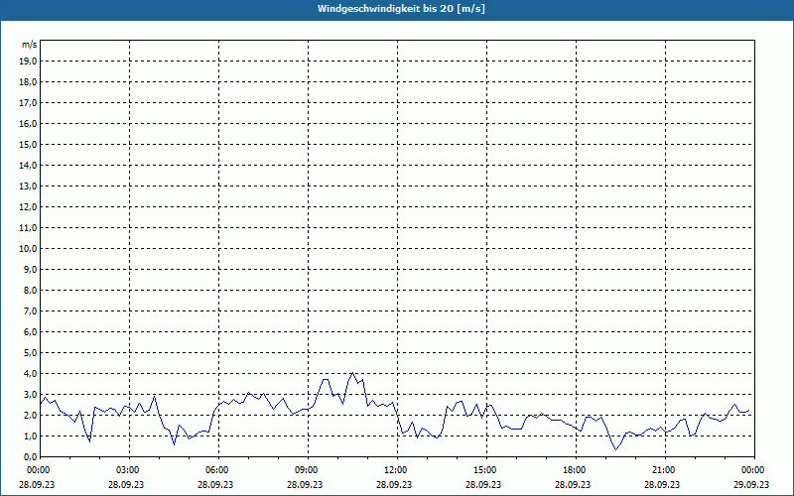Image resolution: width=794 pixels, height=496 pixels.
Task: Click the '15:00' time label
Action: [486, 470]
